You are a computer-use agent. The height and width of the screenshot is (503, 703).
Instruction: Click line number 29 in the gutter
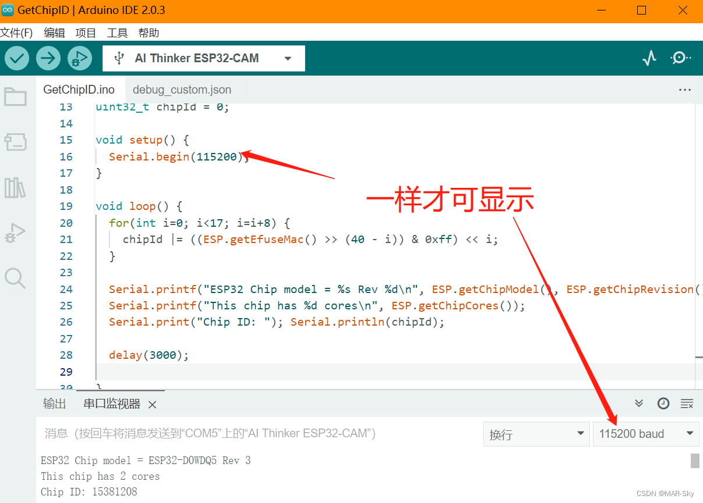click(x=66, y=372)
